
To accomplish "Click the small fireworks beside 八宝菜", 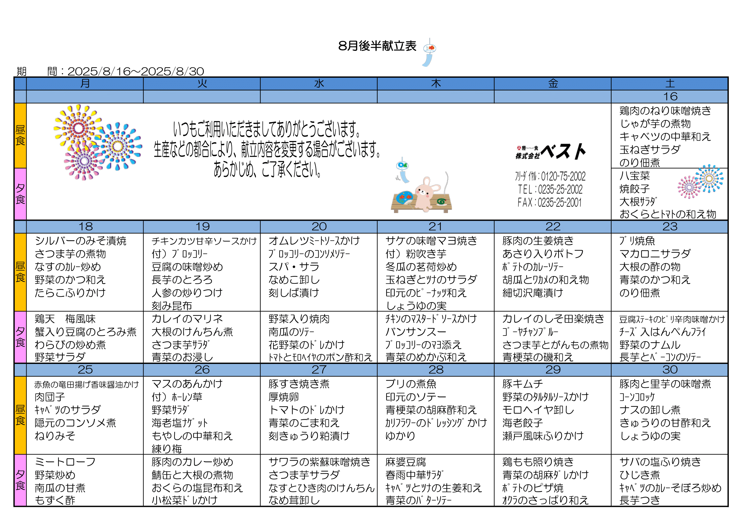I will (700, 181).
